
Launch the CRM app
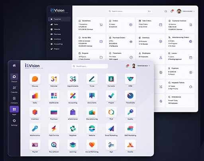click(130, 79)
